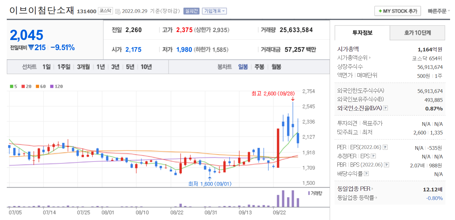
Task: Click the 최고 2,600 (09/28) chart marker
Action: 273,93
